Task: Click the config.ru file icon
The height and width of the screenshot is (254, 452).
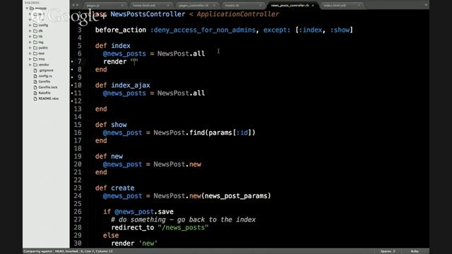Action: click(x=35, y=76)
